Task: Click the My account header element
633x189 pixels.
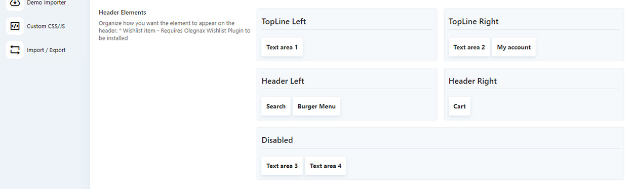Action: click(513, 47)
